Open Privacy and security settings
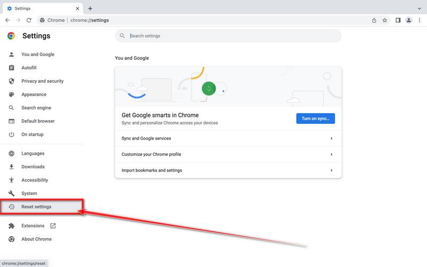The height and width of the screenshot is (267, 427). pyautogui.click(x=43, y=81)
